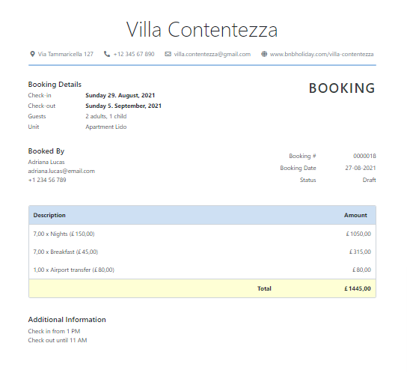Click the +12 345 67 890 phone number
The height and width of the screenshot is (379, 407).
[x=134, y=54]
